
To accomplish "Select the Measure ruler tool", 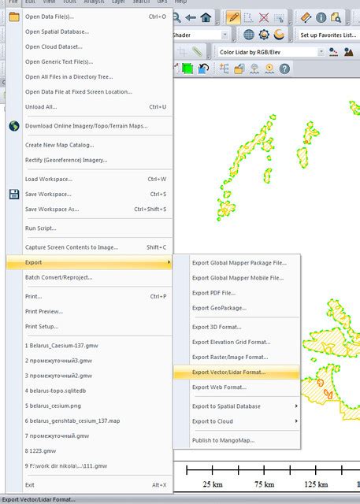I will pos(305,17).
